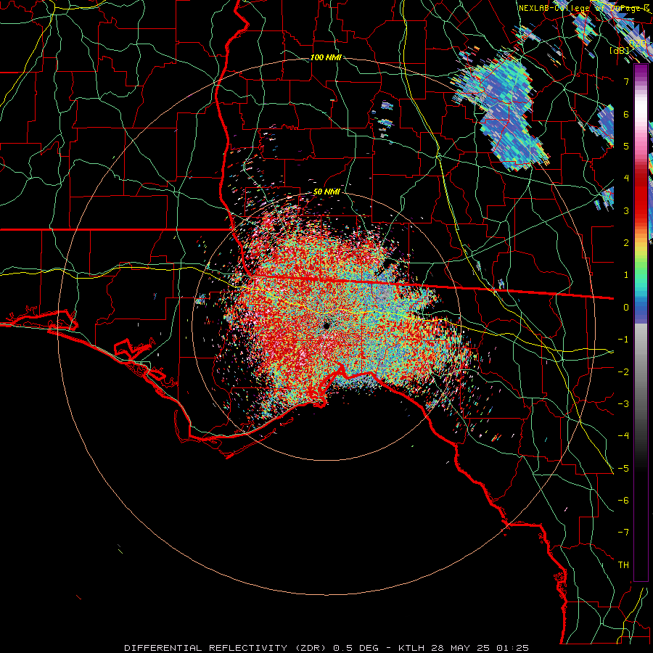Click the "-2" value on the scale
This screenshot has width=653, height=653.
click(623, 372)
